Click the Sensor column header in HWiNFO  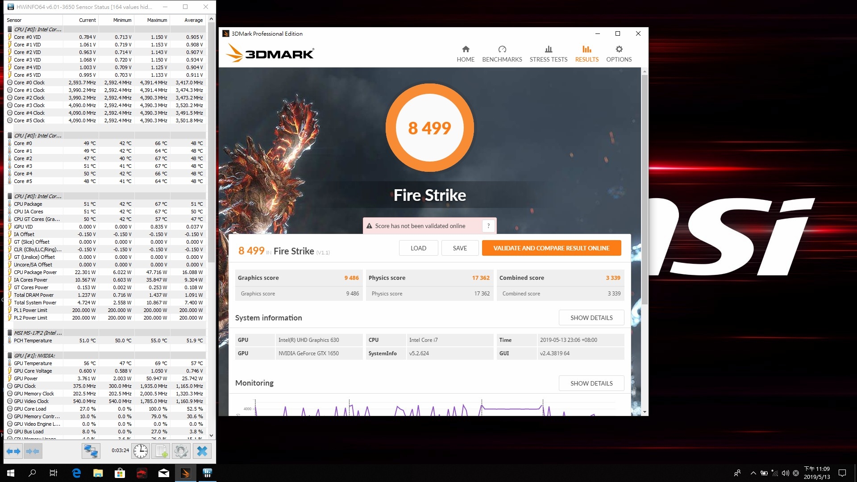tap(33, 20)
